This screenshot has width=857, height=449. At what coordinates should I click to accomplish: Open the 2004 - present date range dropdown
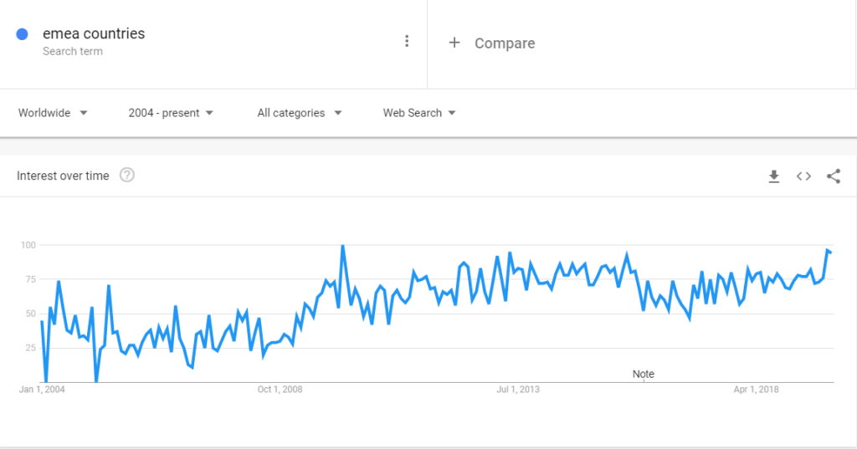coord(171,113)
